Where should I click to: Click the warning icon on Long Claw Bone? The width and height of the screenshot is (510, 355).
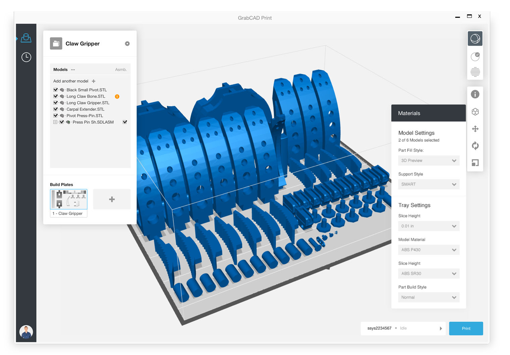pos(117,96)
